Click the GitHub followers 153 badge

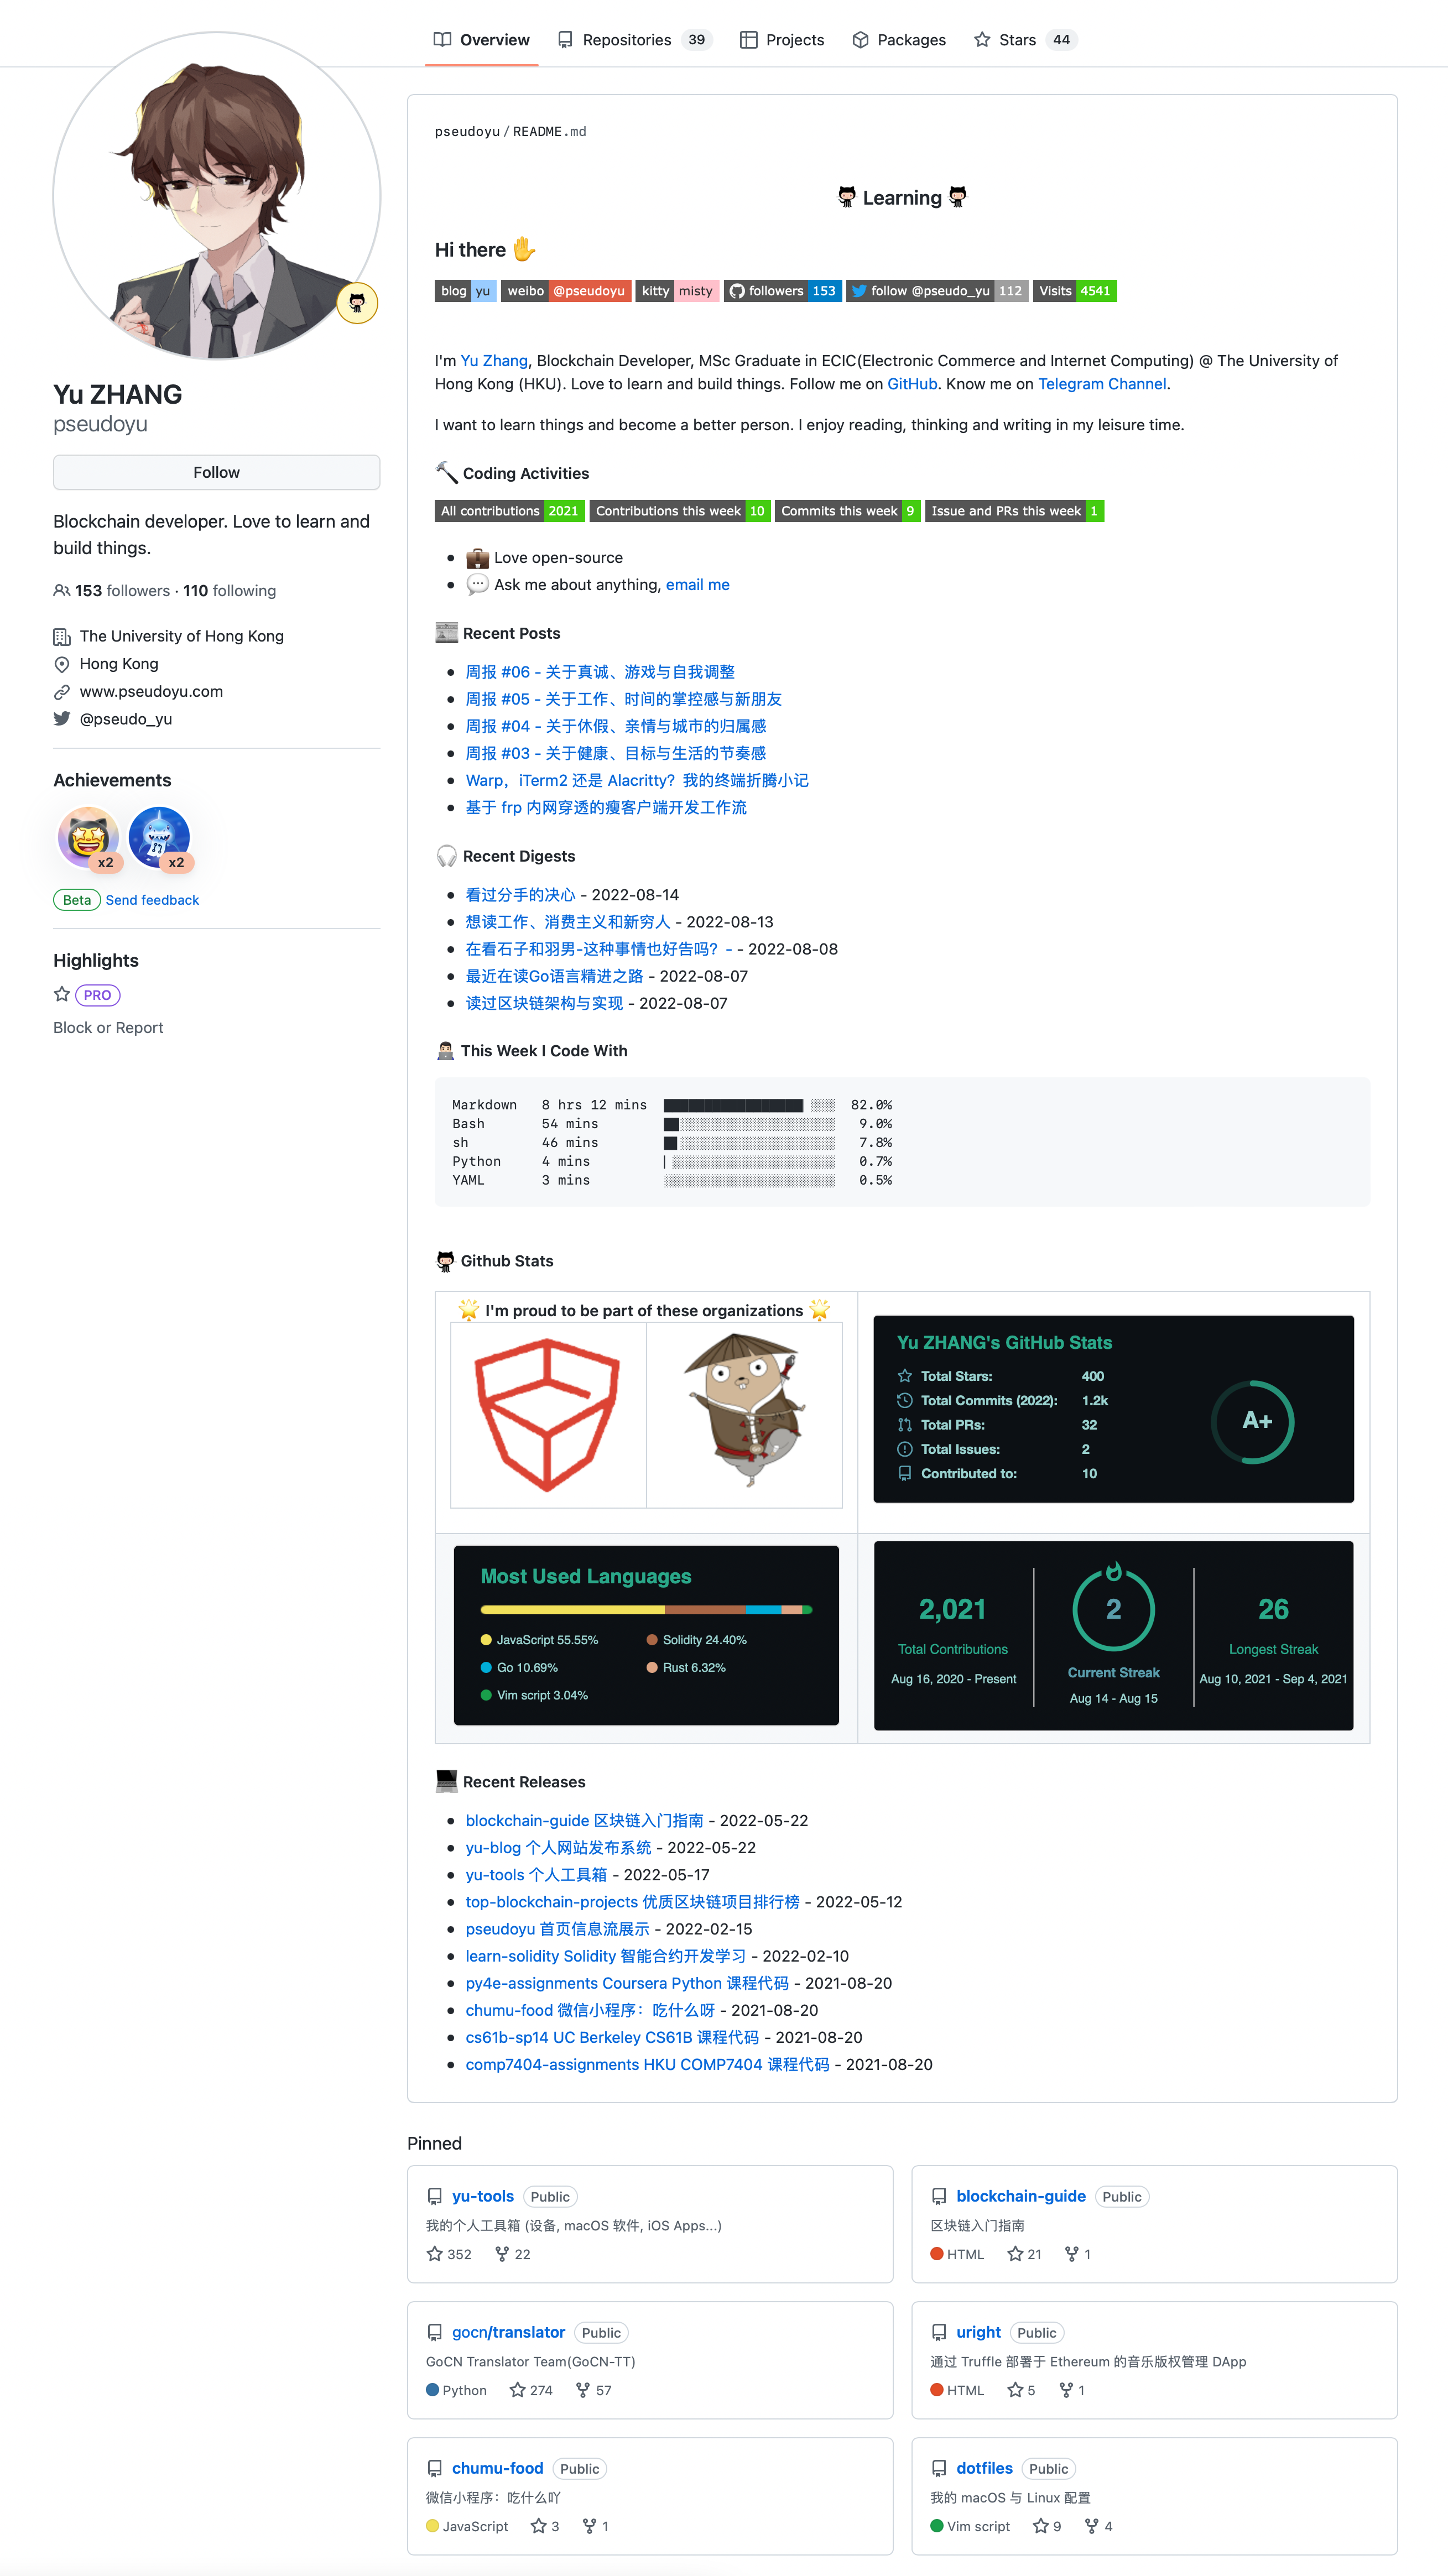783,291
